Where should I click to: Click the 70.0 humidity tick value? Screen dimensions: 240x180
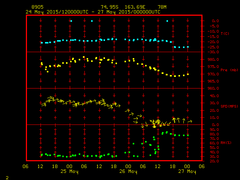click(214, 139)
